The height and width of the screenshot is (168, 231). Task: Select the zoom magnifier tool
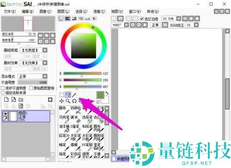point(68,101)
